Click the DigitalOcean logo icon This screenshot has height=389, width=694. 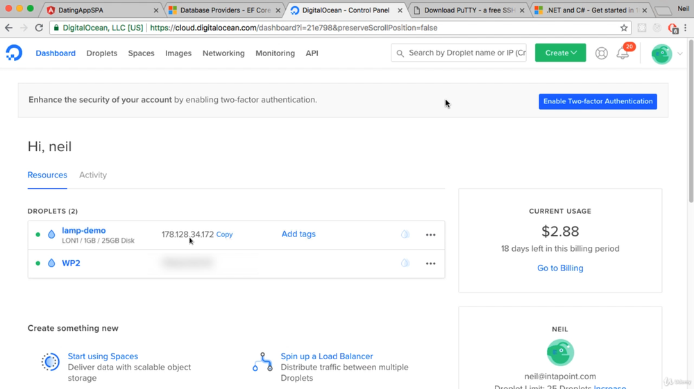point(14,53)
